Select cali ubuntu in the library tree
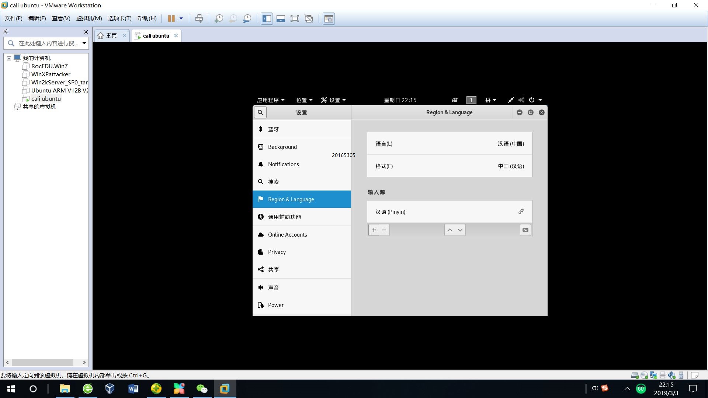 (46, 98)
